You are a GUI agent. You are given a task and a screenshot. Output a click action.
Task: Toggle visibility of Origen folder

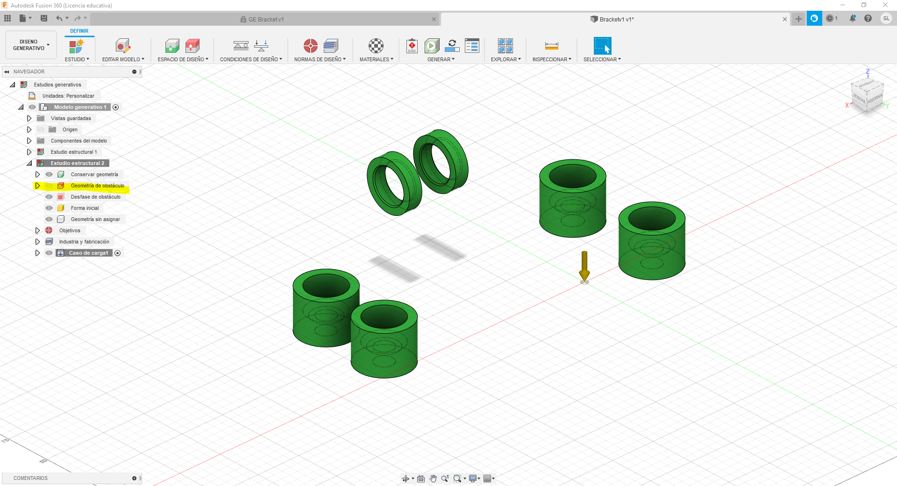[x=41, y=129]
